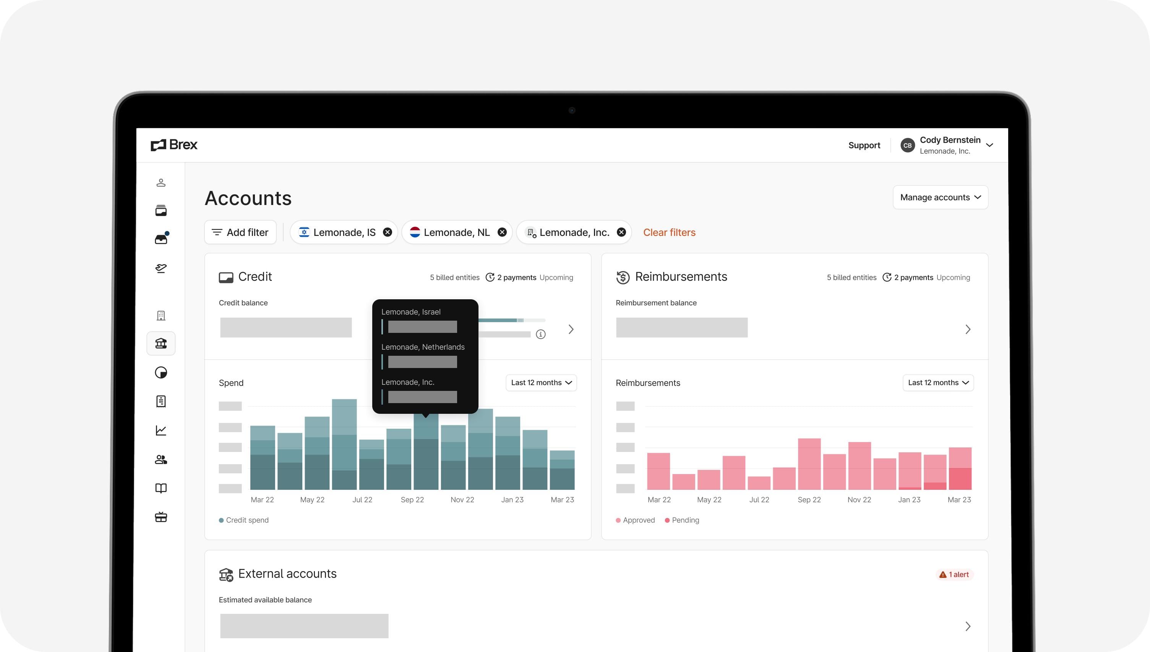Open the inbox icon with notification dot
The image size is (1150, 652).
161,239
